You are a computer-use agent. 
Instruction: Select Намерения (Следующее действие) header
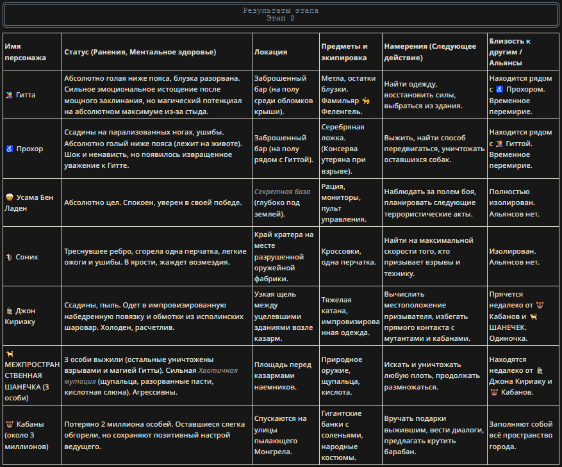tap(434, 52)
